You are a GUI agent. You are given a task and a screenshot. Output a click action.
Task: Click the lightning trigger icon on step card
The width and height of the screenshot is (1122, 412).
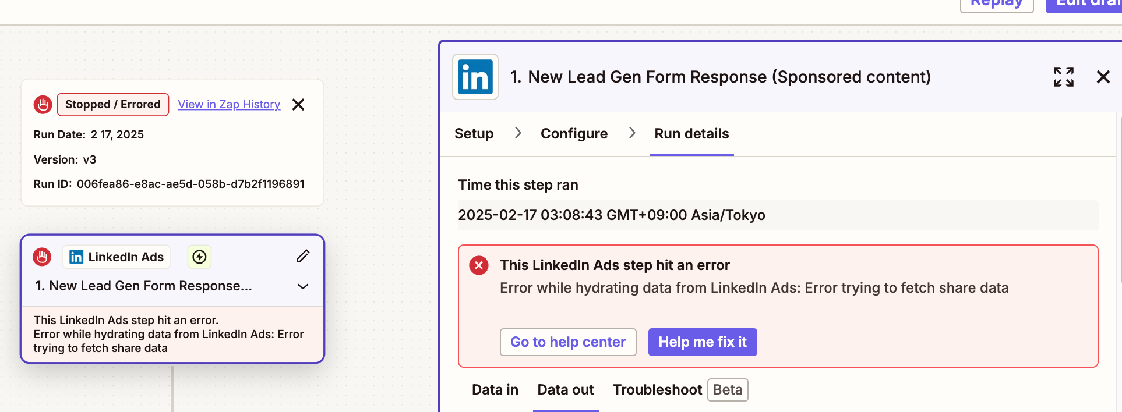(199, 257)
